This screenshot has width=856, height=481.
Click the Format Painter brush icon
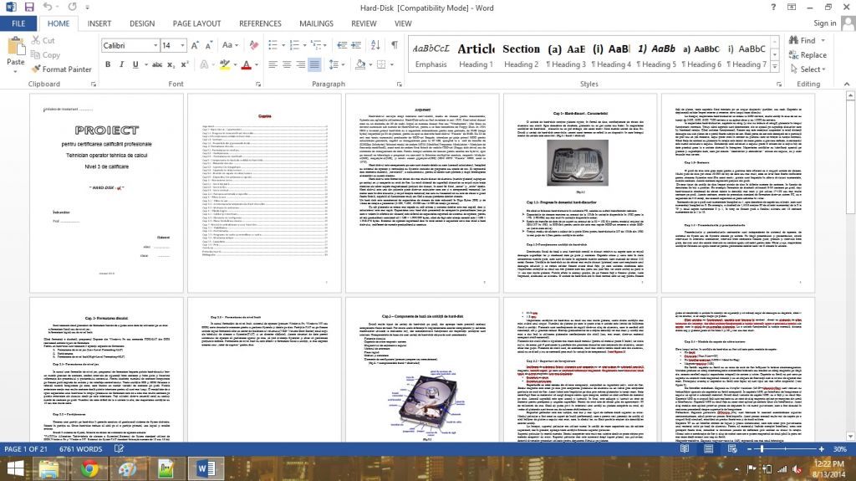(36, 69)
